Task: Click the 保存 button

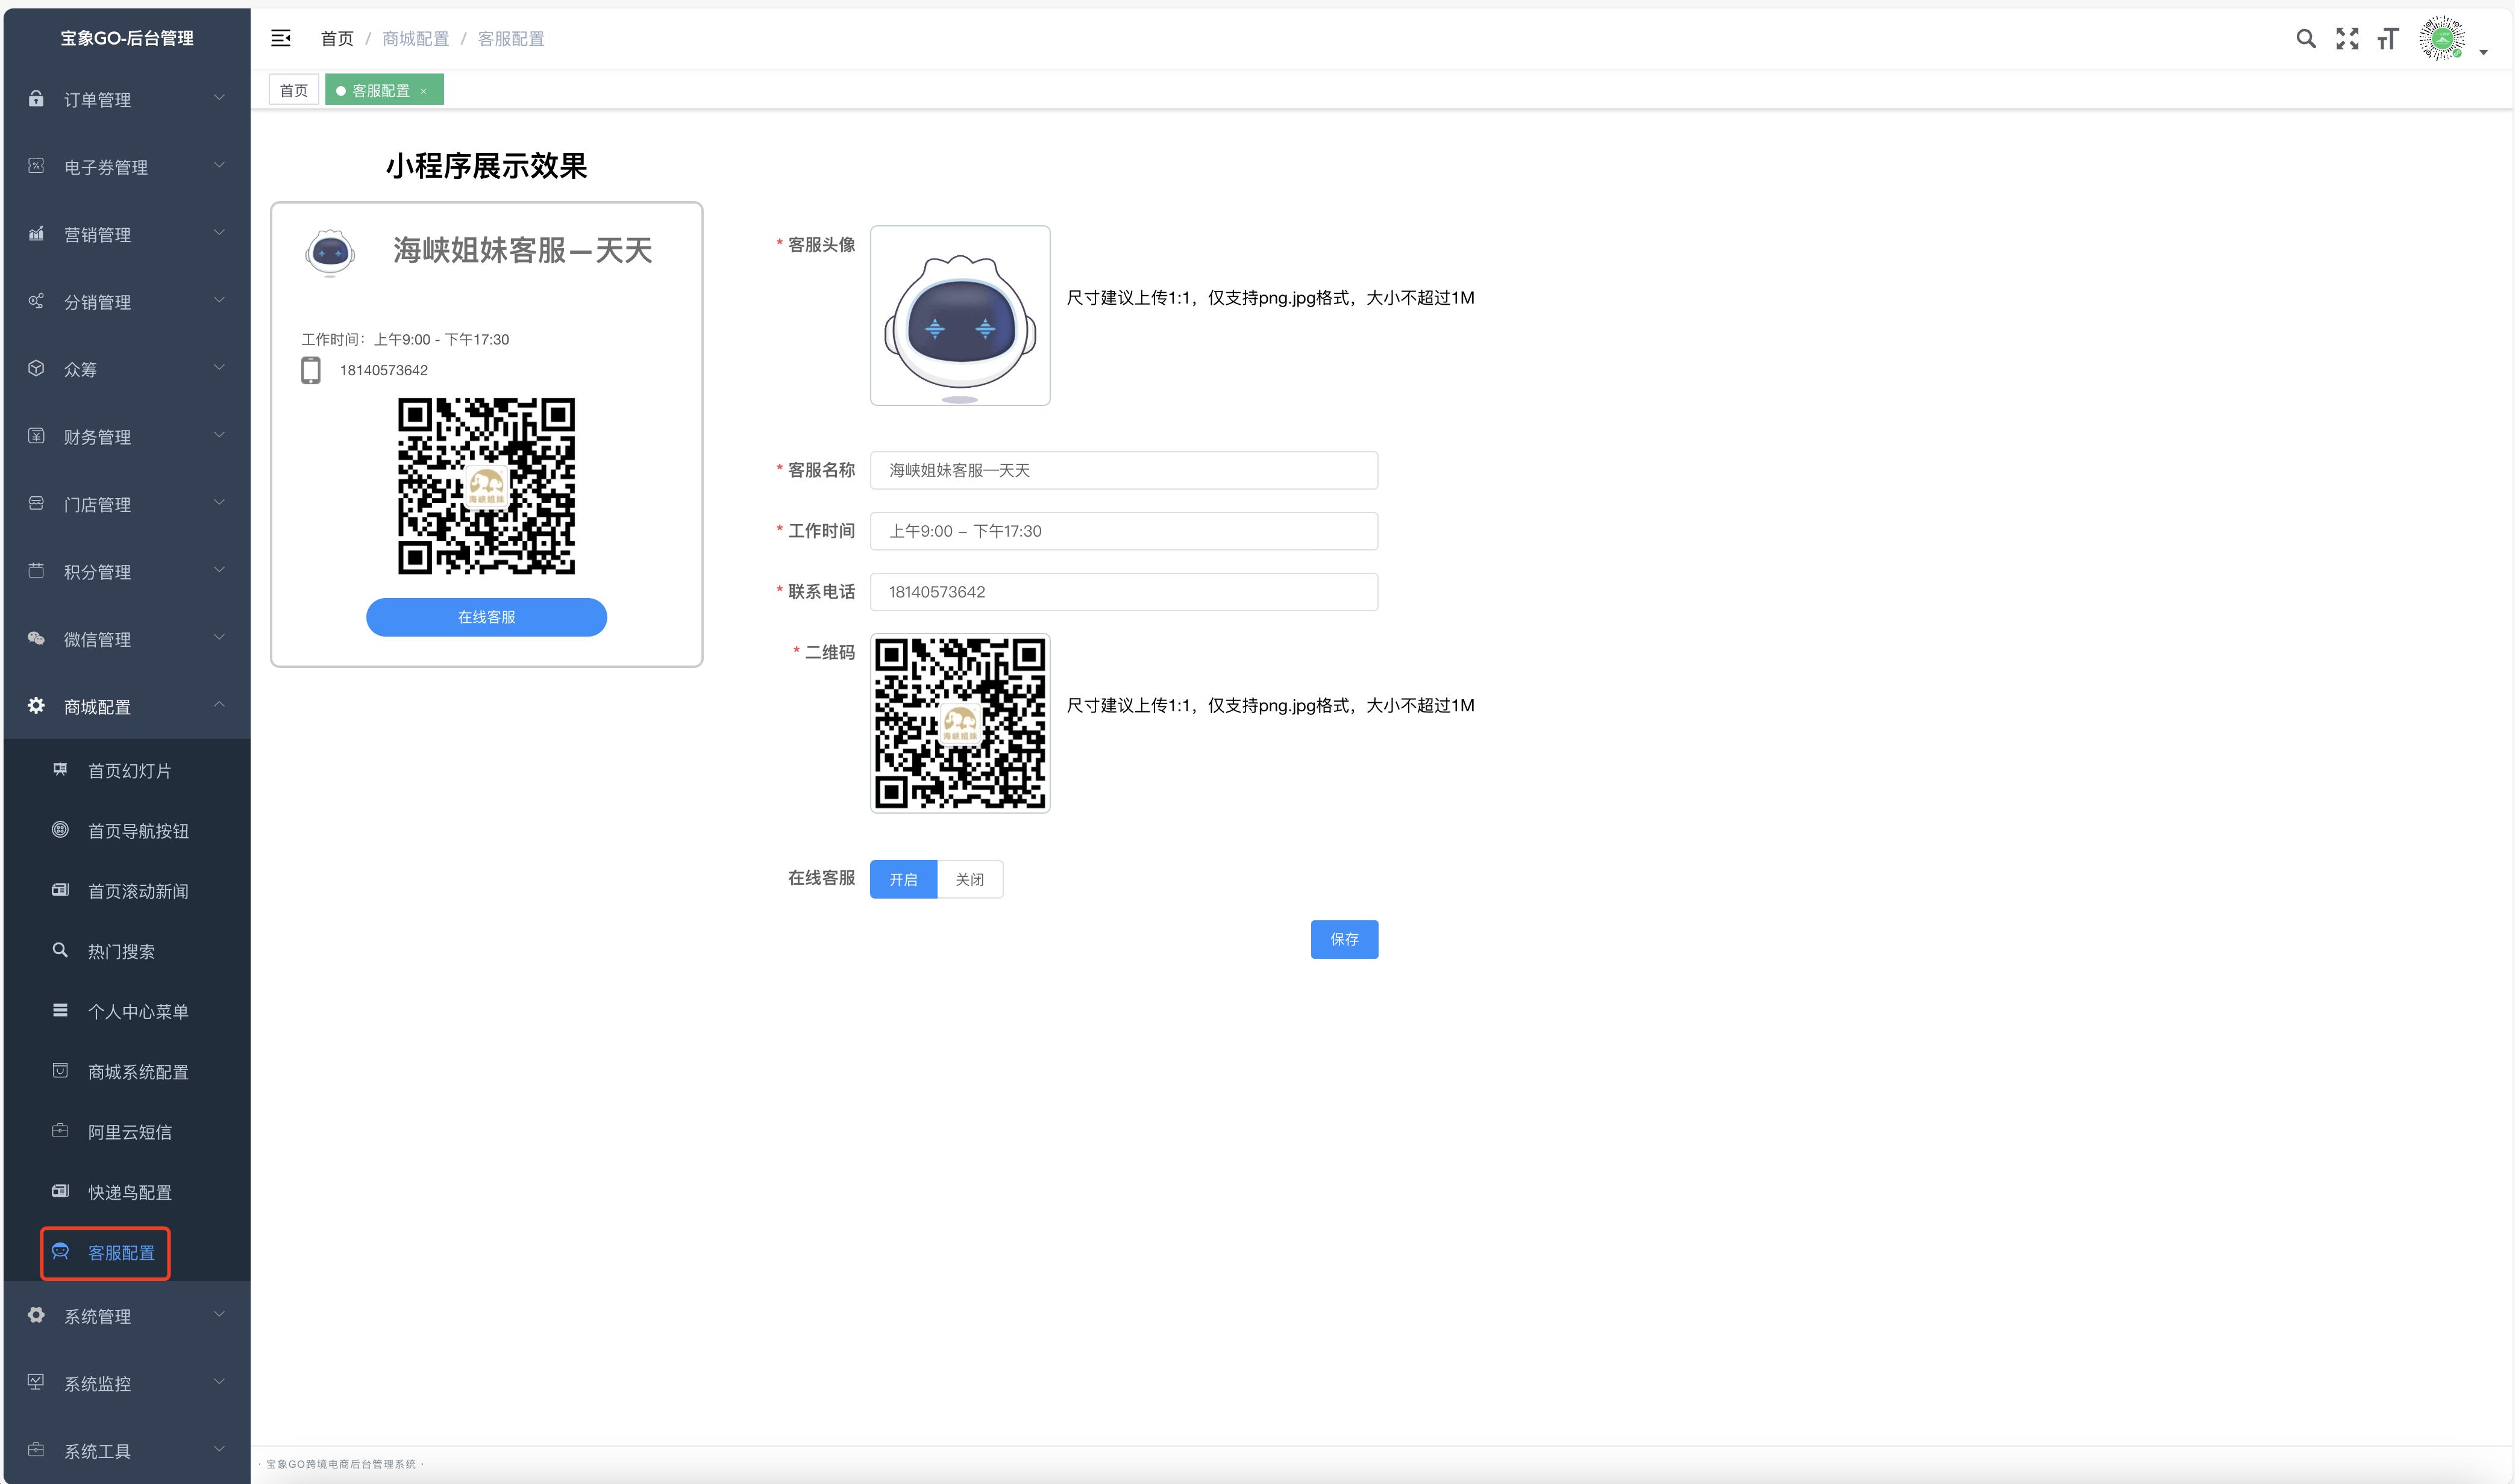Action: click(x=1344, y=939)
